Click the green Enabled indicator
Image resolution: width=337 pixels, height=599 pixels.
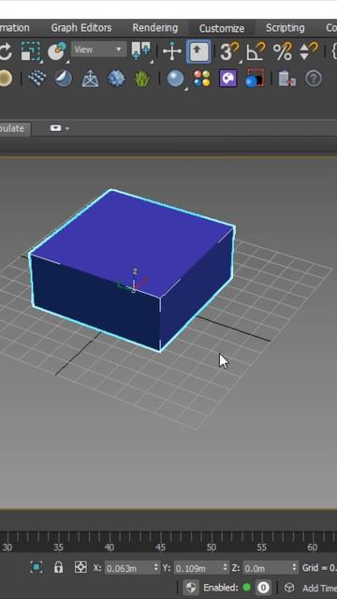pyautogui.click(x=247, y=587)
